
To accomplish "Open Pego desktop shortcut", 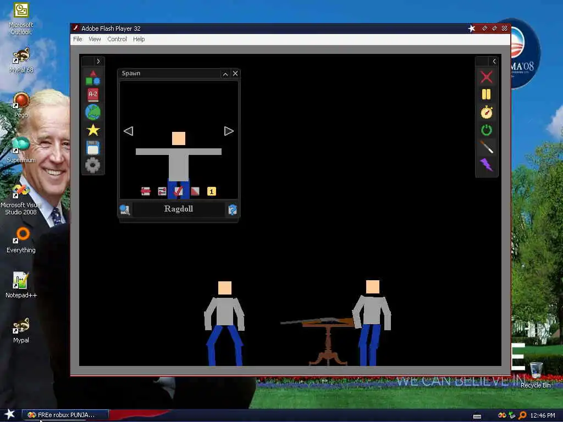I will click(x=21, y=105).
